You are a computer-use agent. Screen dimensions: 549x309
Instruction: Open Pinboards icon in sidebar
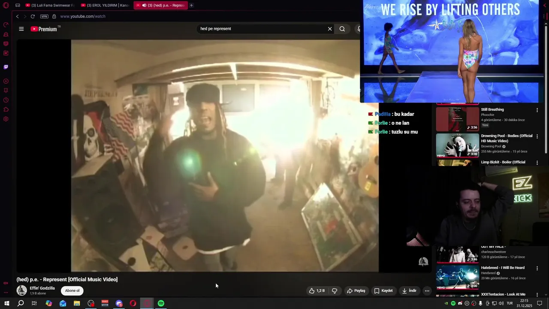pyautogui.click(x=6, y=91)
